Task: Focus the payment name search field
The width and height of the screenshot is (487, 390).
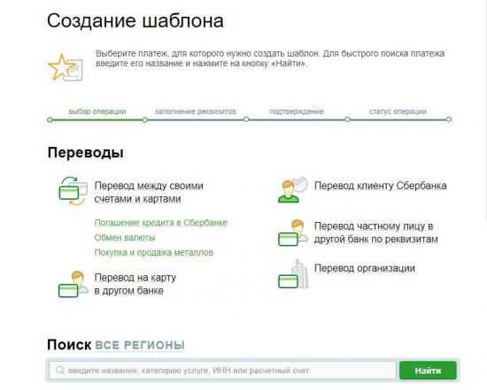Action: pyautogui.click(x=222, y=371)
